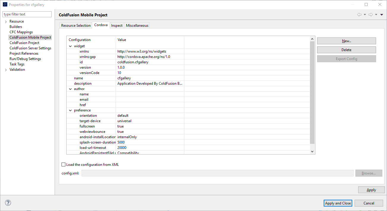Click the versionCode value 10
Screen dimensions: 387x211
(x=119, y=73)
